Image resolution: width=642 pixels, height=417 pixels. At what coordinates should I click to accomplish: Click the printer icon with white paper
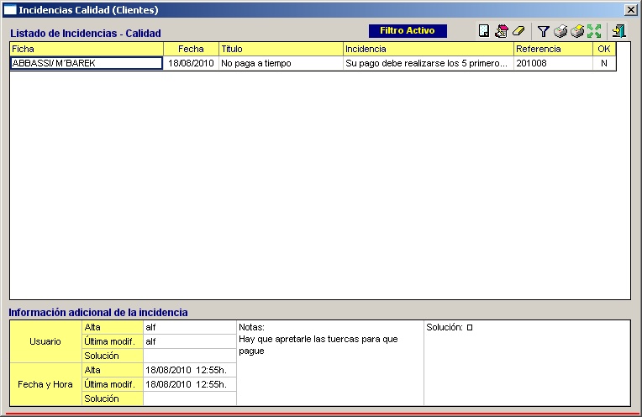(x=560, y=31)
